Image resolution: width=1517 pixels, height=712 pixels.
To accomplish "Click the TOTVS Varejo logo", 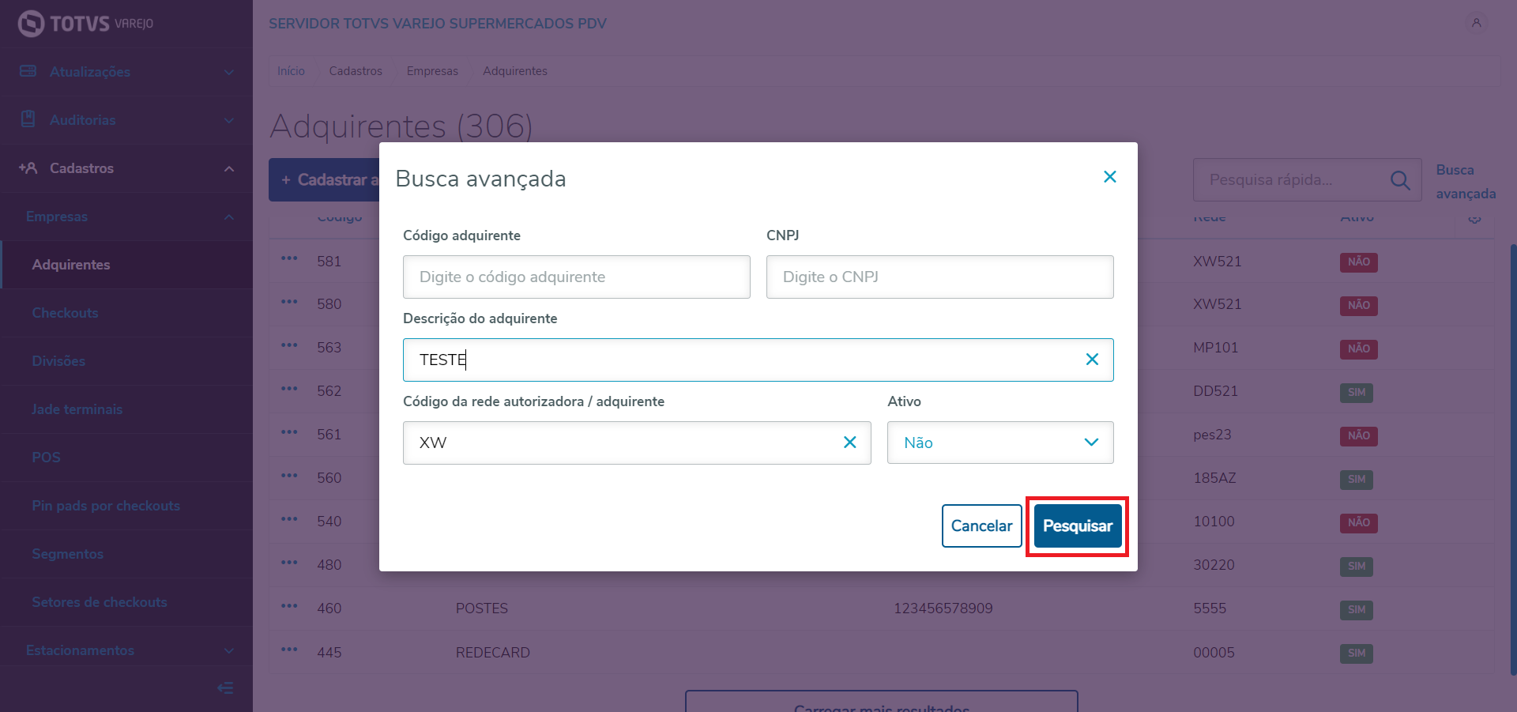I will (85, 24).
